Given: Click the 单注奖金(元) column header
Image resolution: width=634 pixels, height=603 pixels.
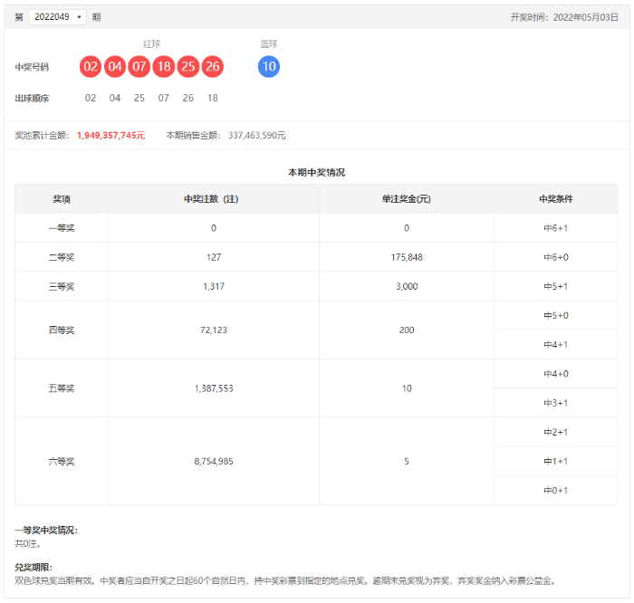Looking at the screenshot, I should coord(406,199).
